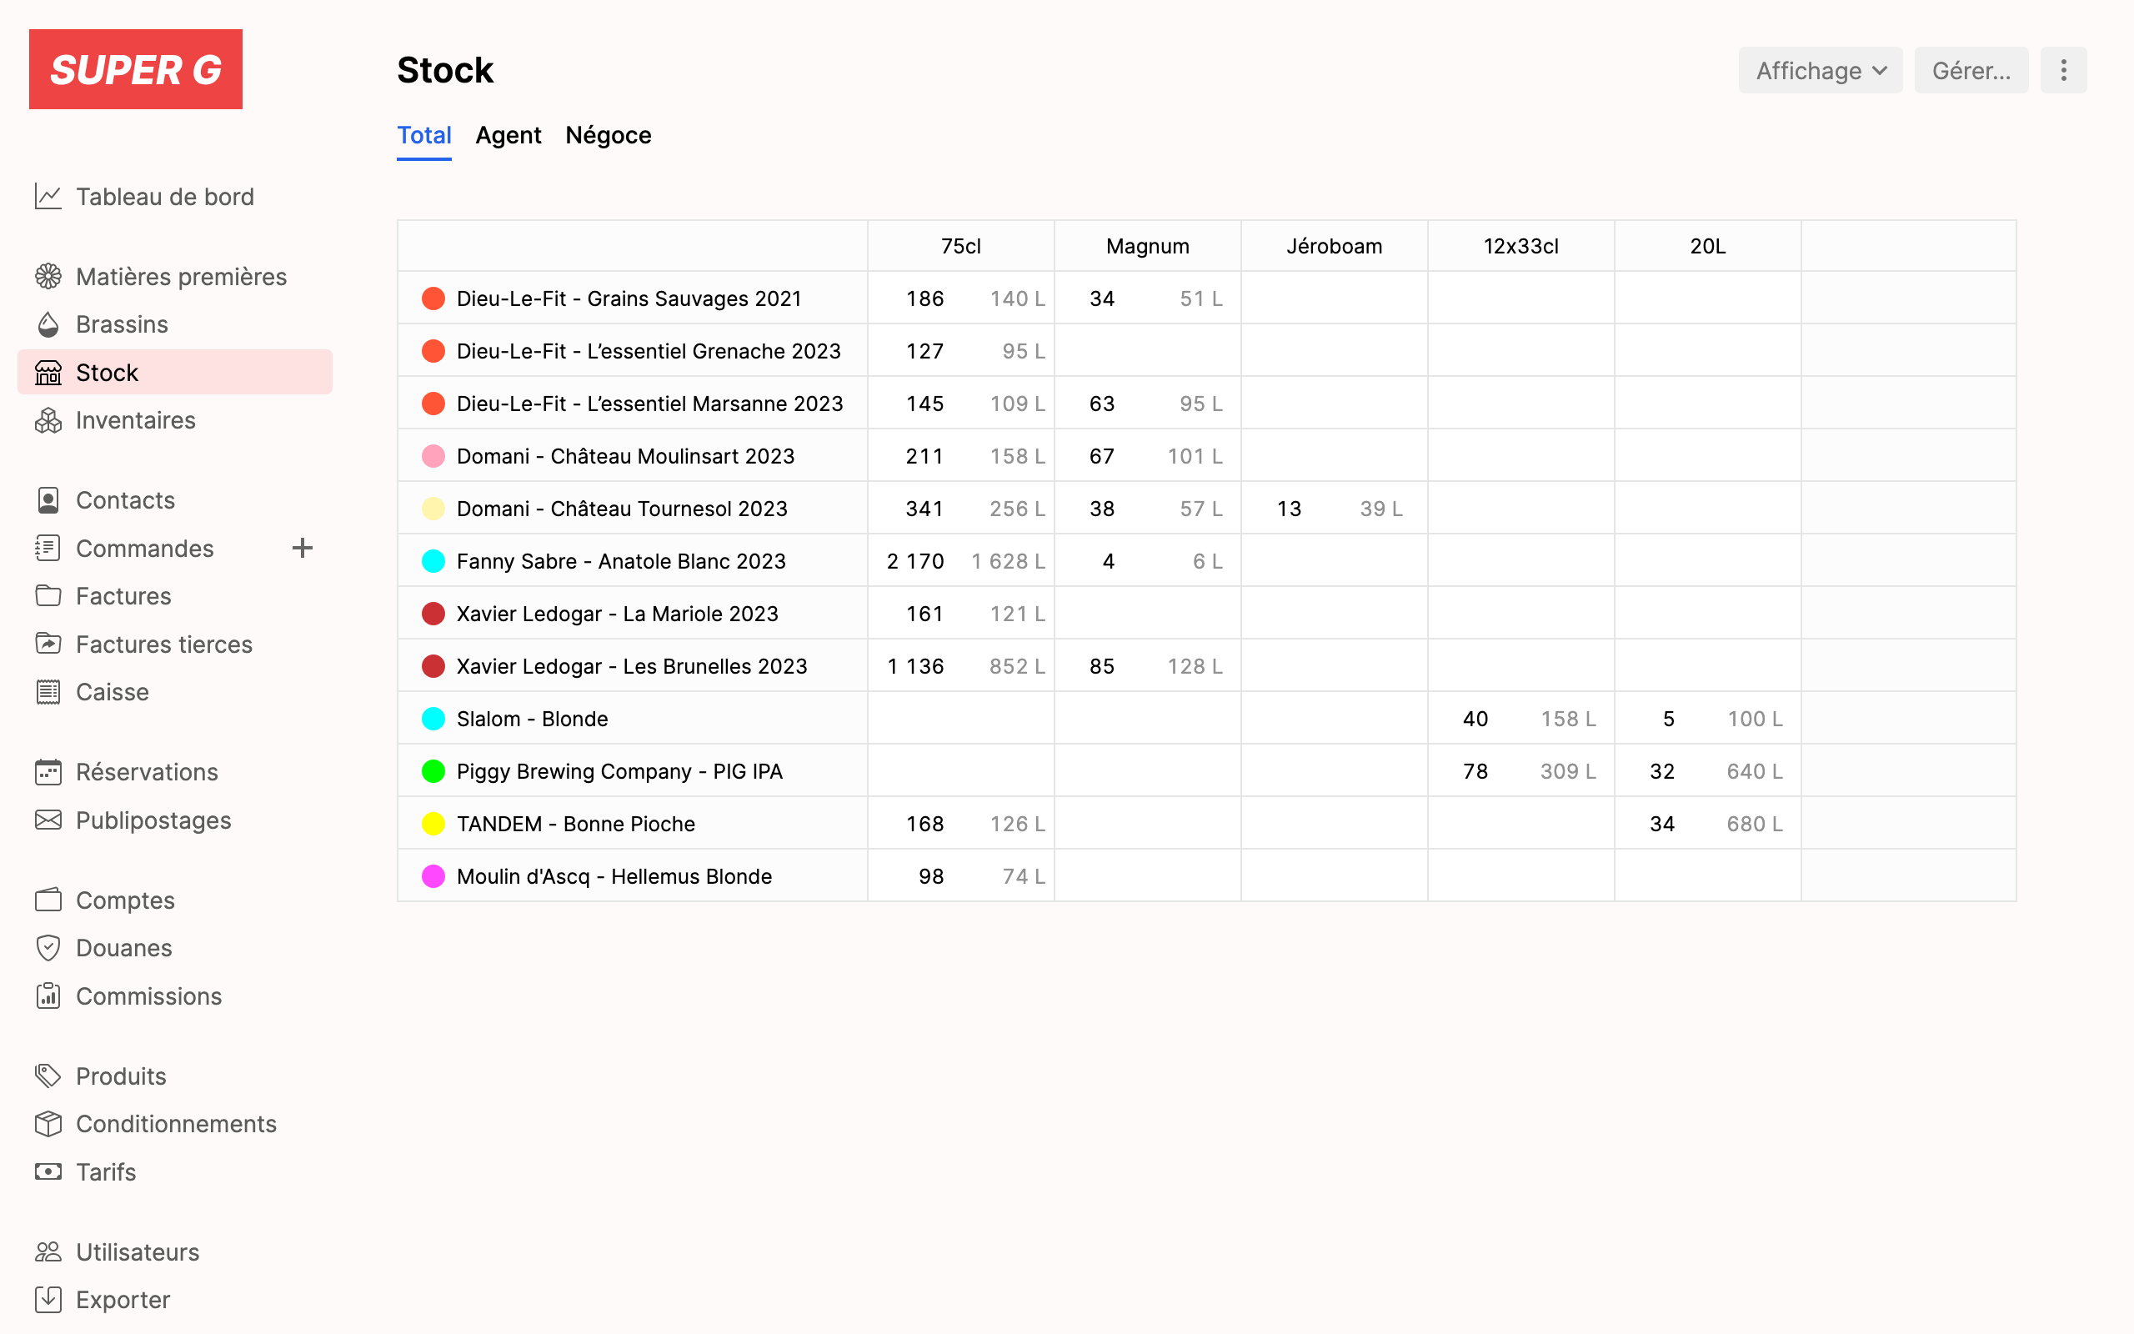Add a new commande with plus icon
This screenshot has height=1334, width=2134.
point(303,549)
